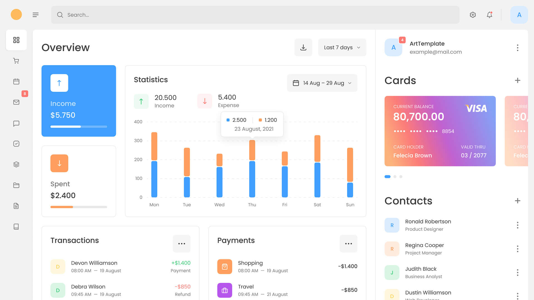Click the download report icon button
The width and height of the screenshot is (534, 300).
[x=303, y=47]
